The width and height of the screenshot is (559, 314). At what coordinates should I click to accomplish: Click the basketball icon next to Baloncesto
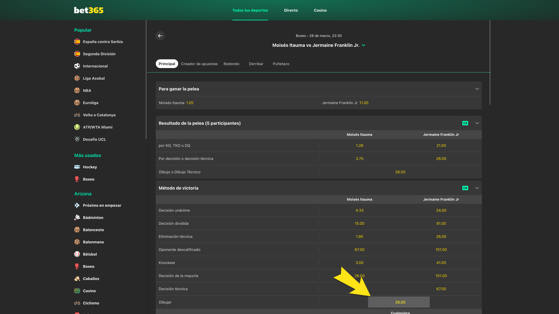click(77, 230)
